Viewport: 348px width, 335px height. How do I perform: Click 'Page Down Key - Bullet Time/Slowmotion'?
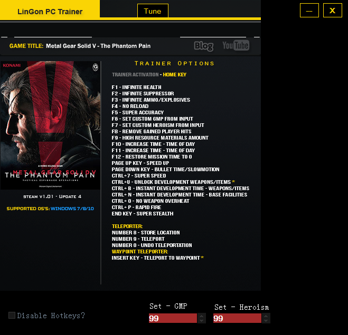[x=166, y=170]
